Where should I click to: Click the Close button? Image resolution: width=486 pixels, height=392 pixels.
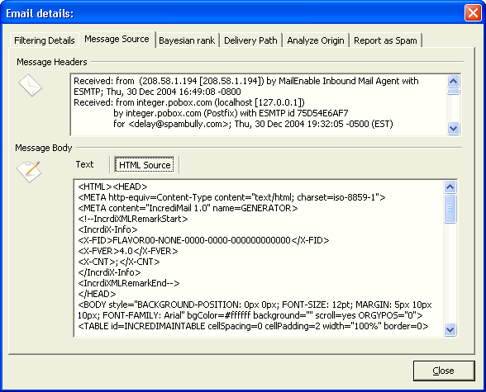point(444,371)
